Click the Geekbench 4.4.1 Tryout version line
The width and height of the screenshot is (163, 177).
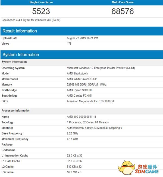pyautogui.click(x=31, y=20)
